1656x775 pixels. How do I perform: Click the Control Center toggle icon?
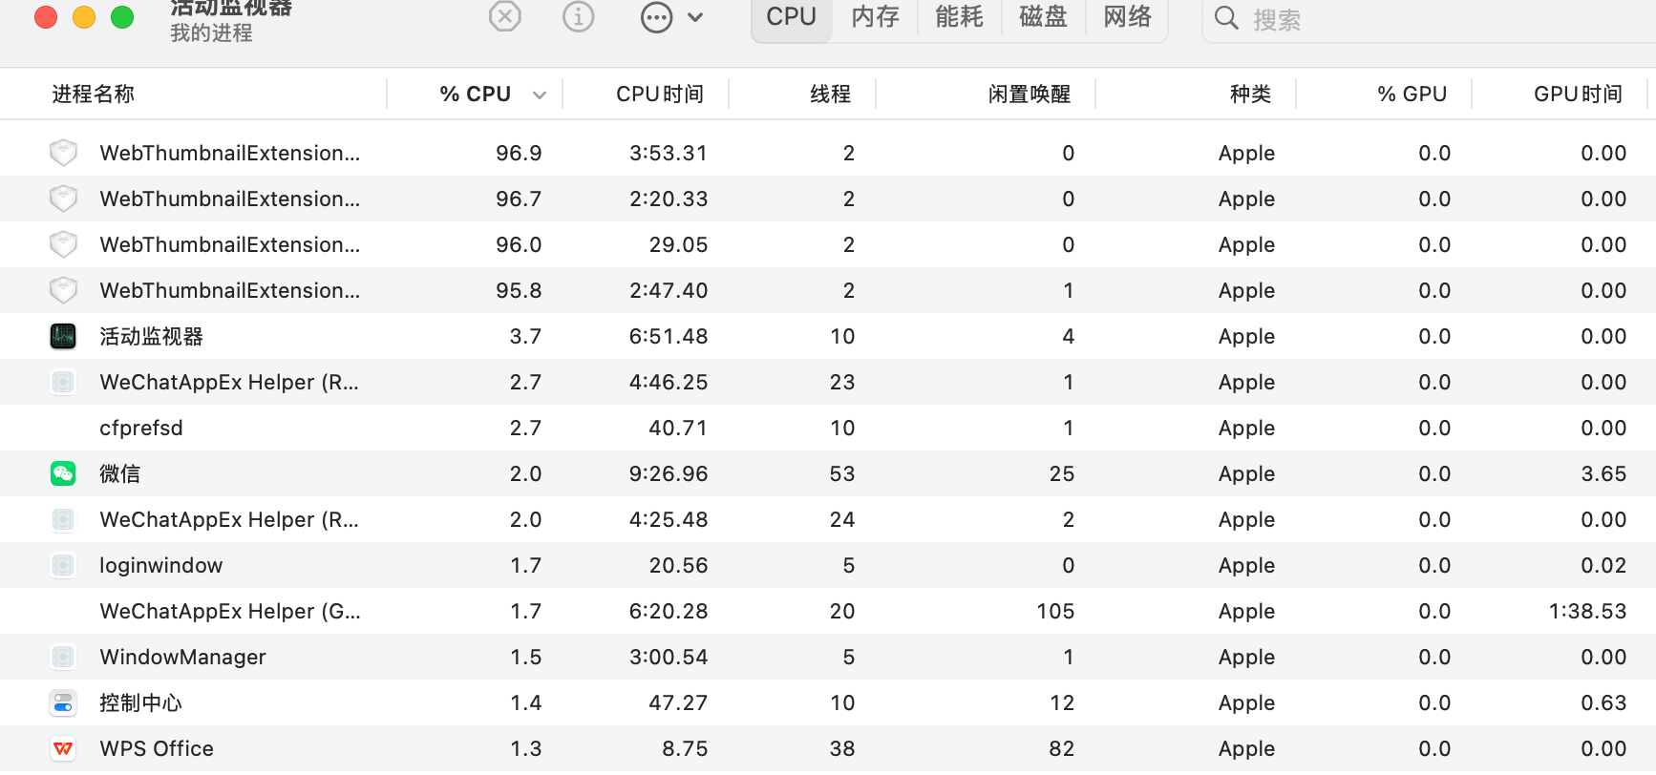(x=63, y=703)
